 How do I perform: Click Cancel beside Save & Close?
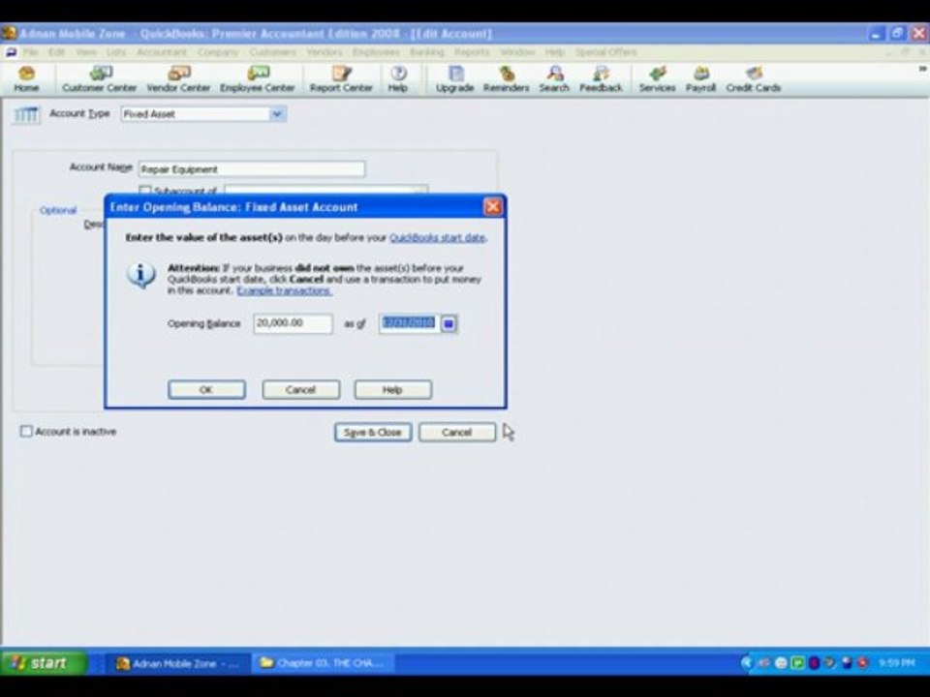(456, 432)
